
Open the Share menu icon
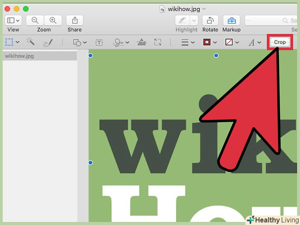[75, 20]
